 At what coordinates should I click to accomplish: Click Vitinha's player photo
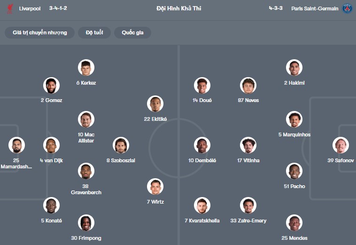[248, 145]
